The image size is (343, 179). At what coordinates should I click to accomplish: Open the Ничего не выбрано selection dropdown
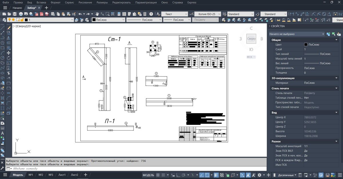point(297,34)
